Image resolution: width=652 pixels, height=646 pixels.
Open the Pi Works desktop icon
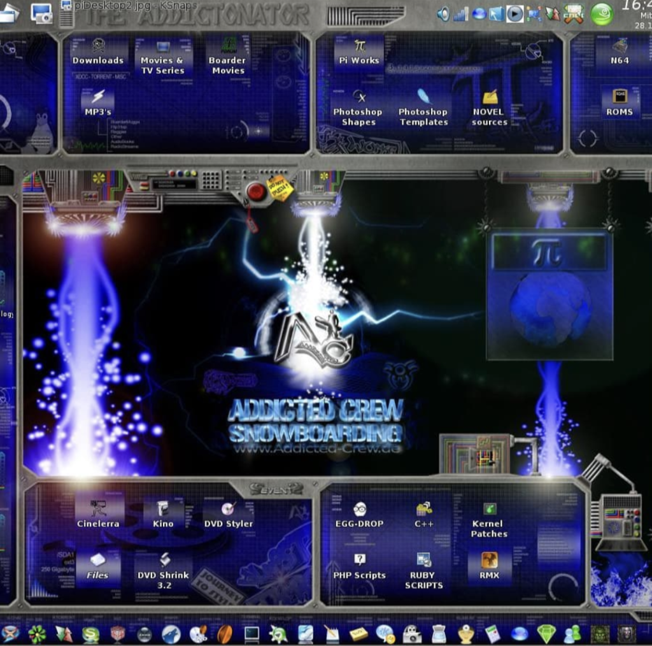359,52
